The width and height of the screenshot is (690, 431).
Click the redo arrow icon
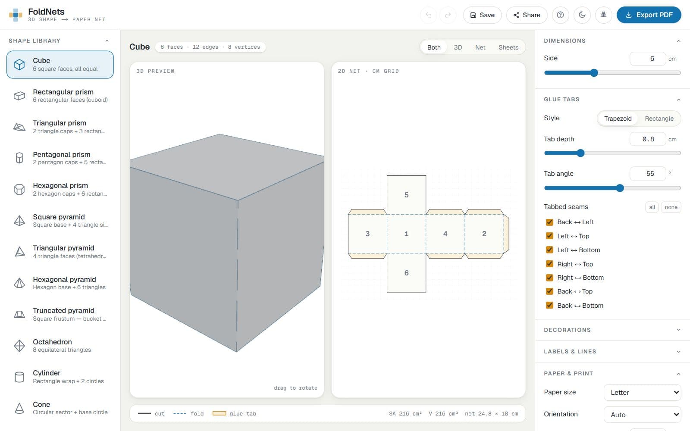[448, 15]
